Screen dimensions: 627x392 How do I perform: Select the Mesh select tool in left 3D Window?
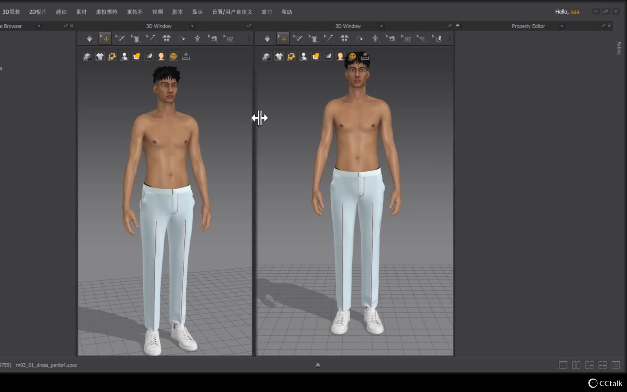click(120, 38)
